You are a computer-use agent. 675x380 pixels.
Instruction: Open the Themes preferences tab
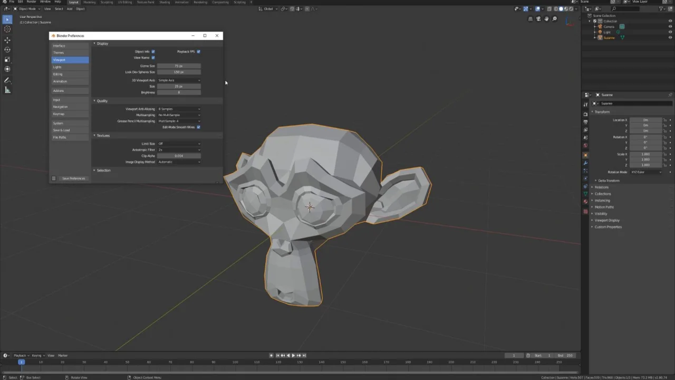[70, 53]
